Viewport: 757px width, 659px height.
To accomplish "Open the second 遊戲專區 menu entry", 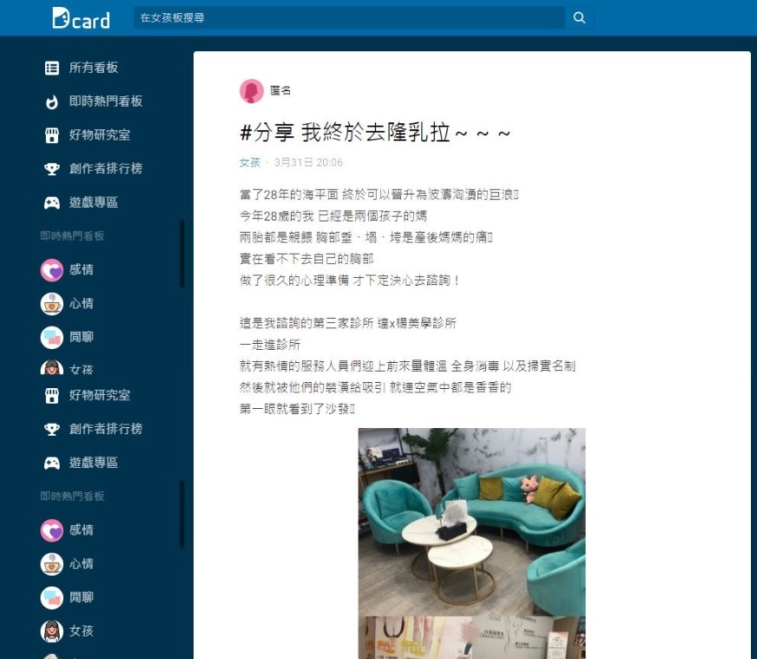I will click(x=81, y=463).
